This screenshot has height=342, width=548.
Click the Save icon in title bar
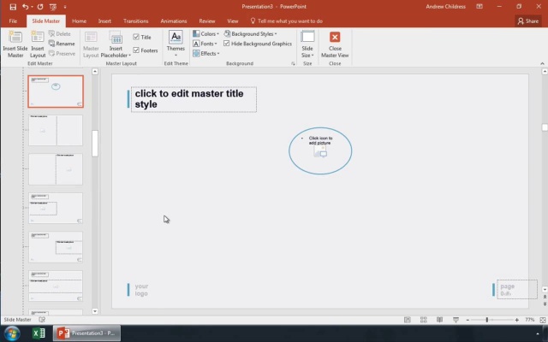click(13, 7)
